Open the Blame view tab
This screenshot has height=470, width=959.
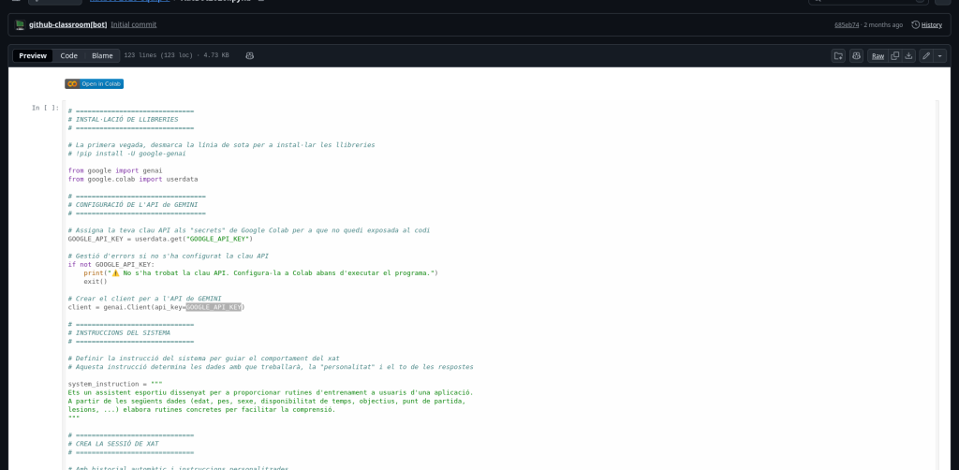[102, 56]
